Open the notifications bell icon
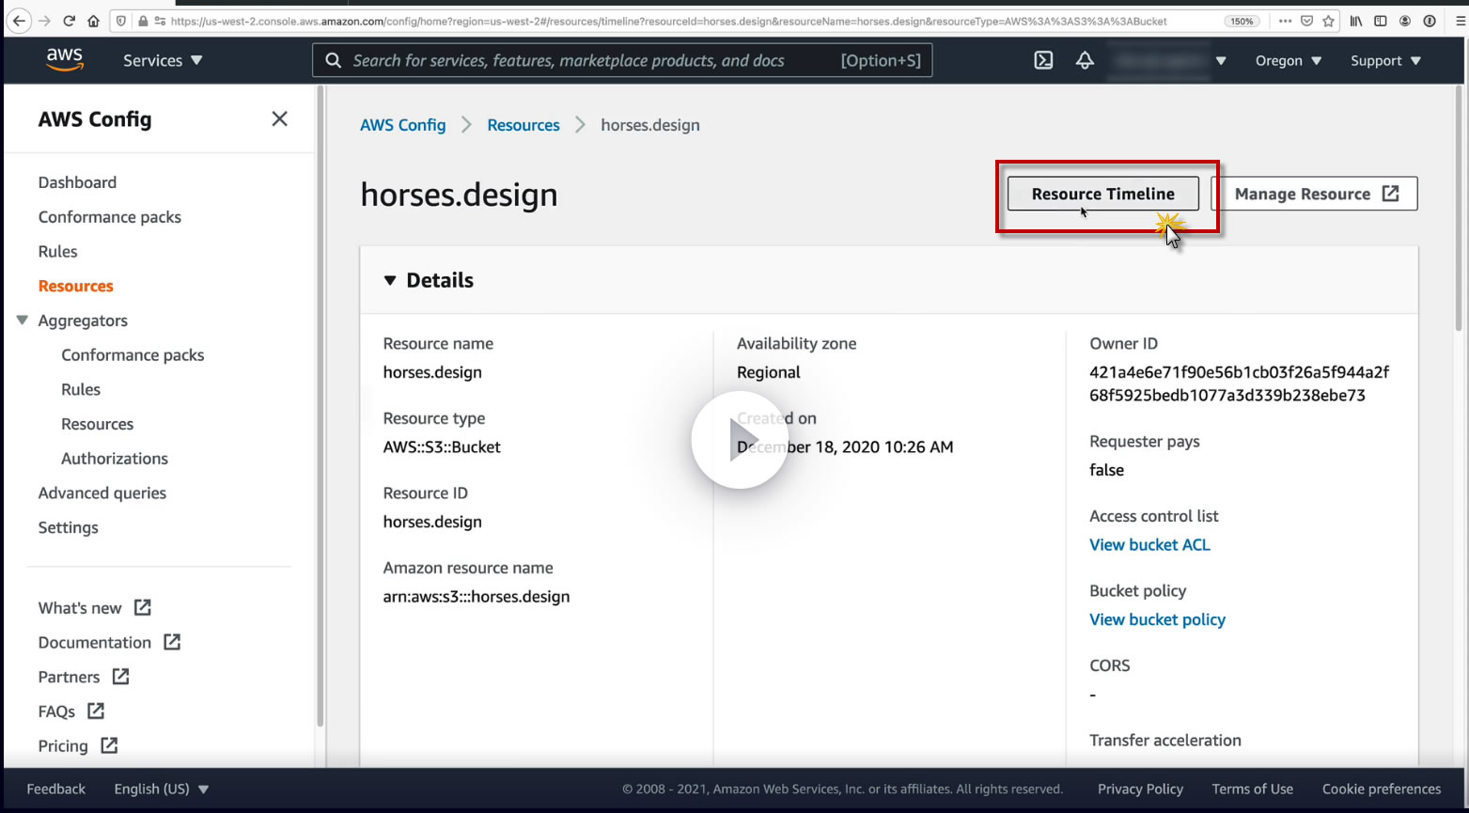Screen dimensions: 1469x813 [1085, 60]
